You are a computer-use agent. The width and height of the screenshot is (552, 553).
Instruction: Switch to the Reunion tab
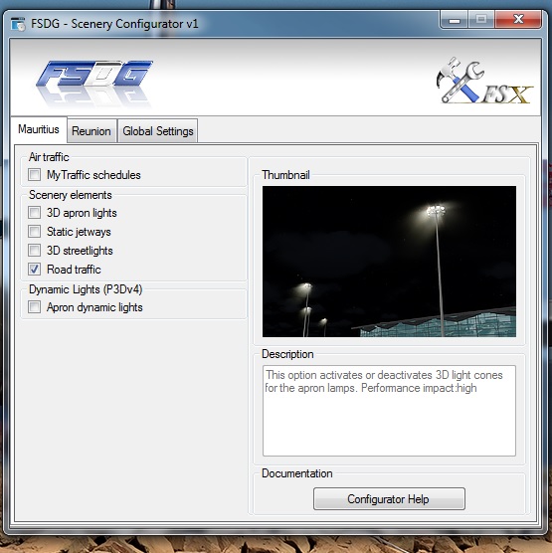pyautogui.click(x=92, y=131)
